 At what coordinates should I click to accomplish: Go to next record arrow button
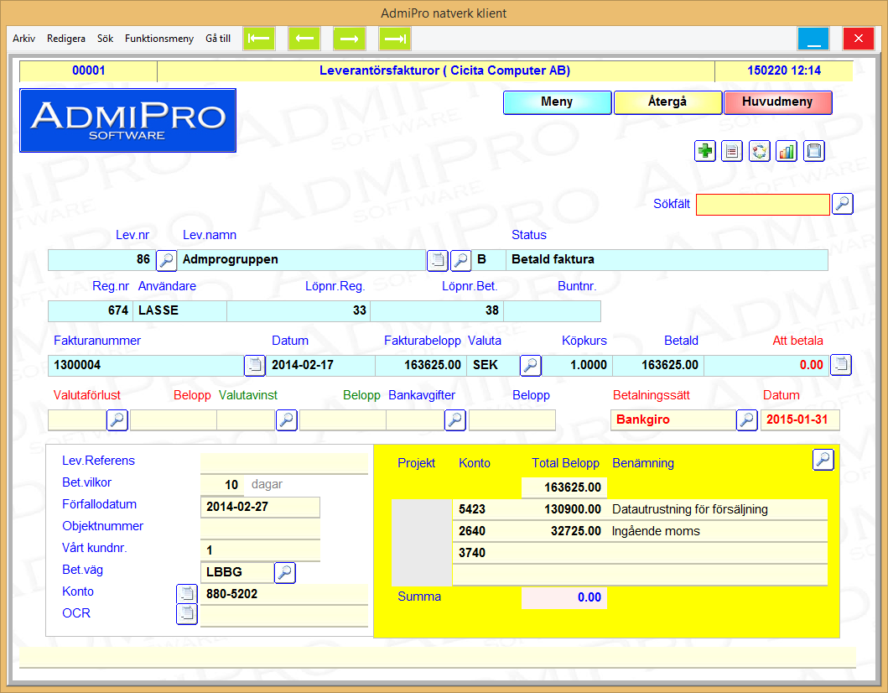tap(350, 39)
